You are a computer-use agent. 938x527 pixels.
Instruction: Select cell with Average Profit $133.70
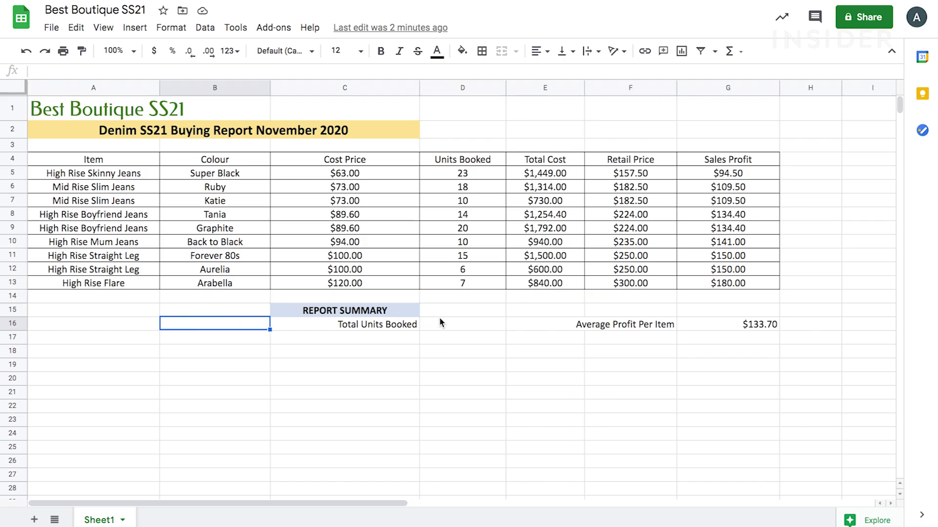(728, 324)
